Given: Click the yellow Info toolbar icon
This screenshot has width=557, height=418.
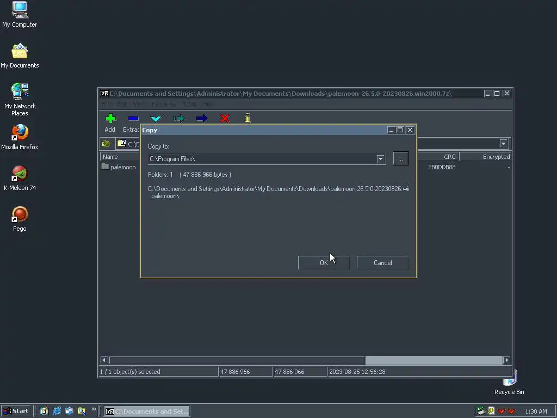Looking at the screenshot, I should 247,118.
